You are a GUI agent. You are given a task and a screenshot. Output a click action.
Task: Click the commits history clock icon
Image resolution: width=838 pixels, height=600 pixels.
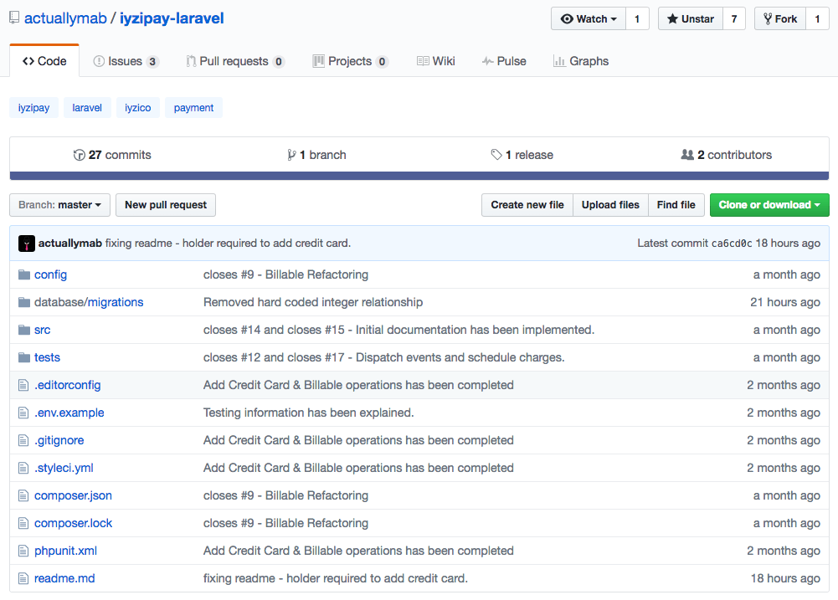[80, 155]
